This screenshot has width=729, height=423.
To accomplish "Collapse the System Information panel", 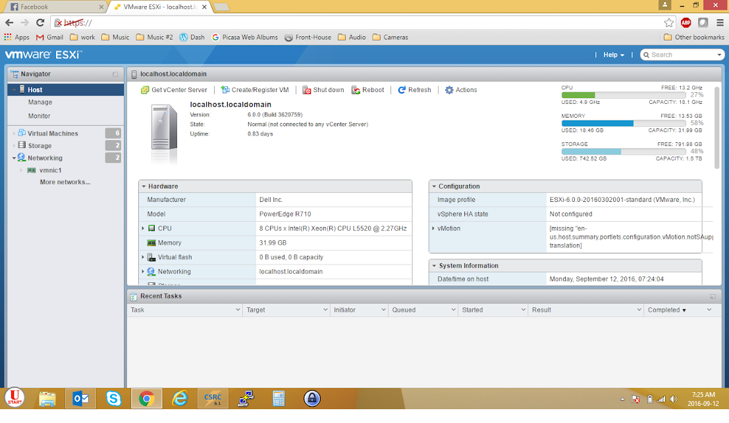I will coord(434,266).
